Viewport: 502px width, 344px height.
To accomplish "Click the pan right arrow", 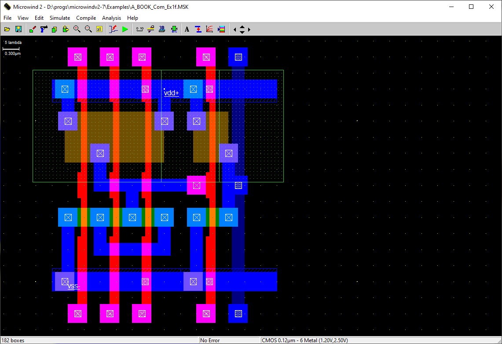I will [249, 30].
